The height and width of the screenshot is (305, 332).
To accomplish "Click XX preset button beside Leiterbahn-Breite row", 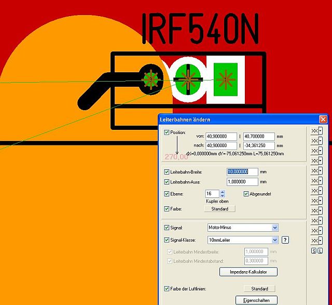I will point(314,171).
